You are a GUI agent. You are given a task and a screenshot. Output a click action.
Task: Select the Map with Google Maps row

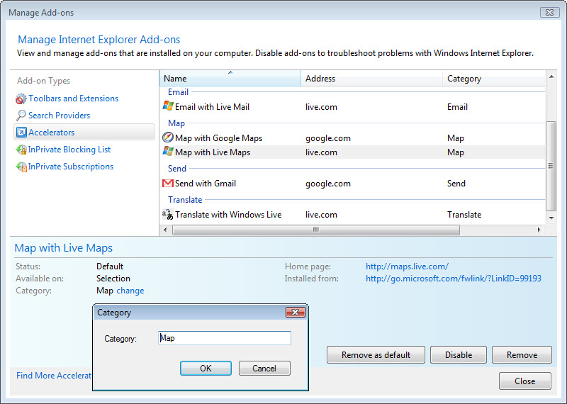[x=352, y=138]
